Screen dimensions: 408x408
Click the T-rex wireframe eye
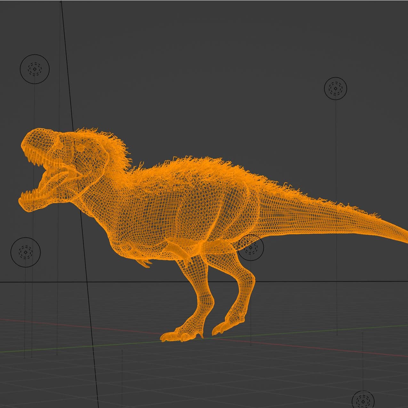pos(79,148)
